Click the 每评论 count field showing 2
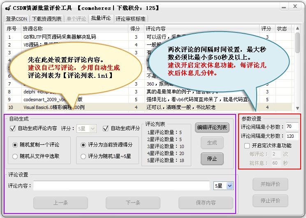Screen dimensions: 306x218 276,154
